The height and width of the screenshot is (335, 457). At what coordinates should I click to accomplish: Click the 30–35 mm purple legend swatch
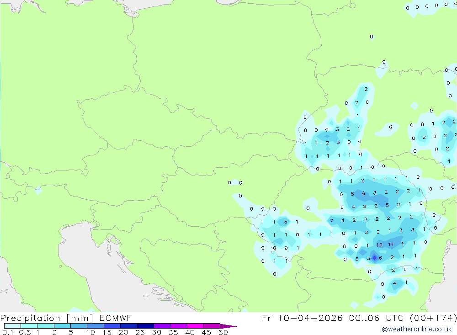coord(162,326)
